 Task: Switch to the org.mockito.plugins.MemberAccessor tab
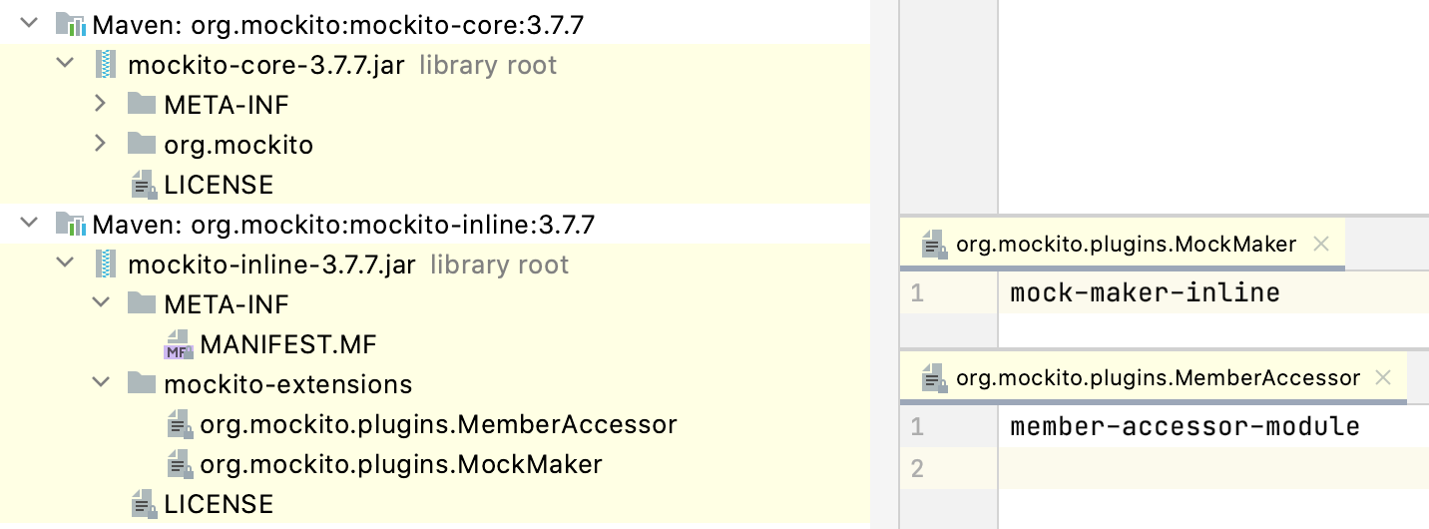(1158, 377)
